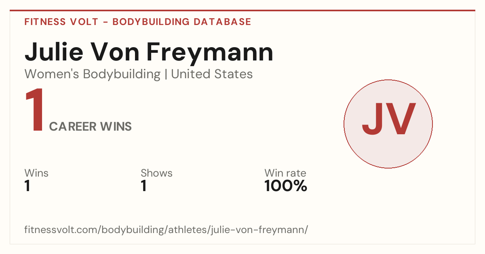
Task: Click the value under Wins
Action: [27, 186]
